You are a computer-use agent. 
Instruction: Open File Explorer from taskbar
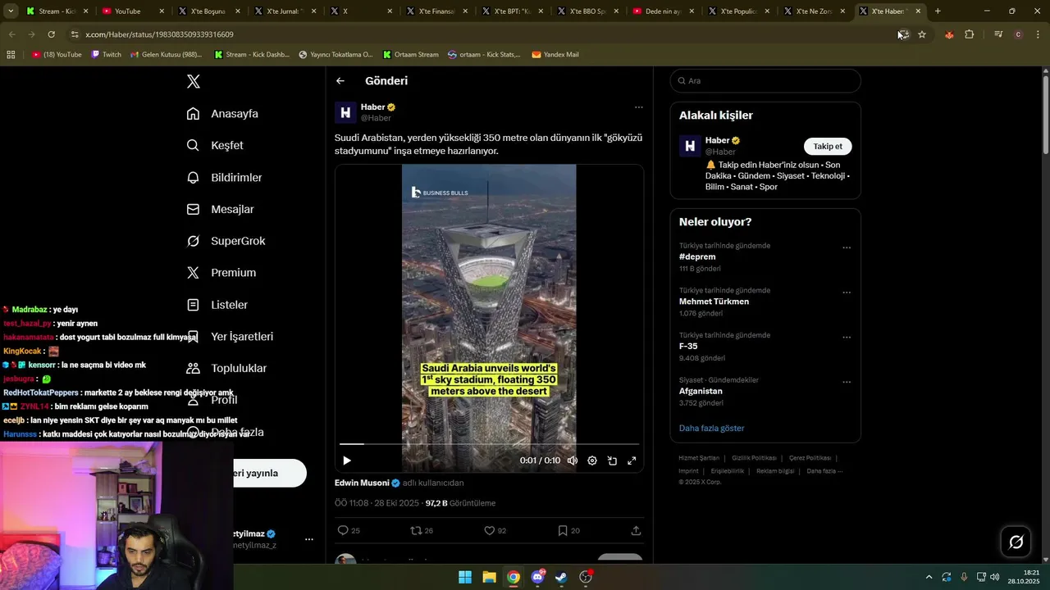[489, 577]
